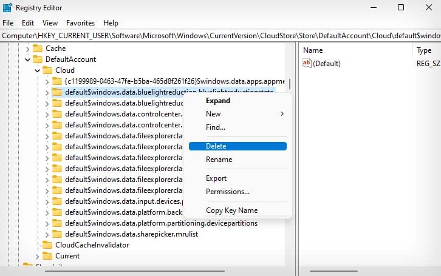
Task: Click the Type column header
Action: [424, 50]
